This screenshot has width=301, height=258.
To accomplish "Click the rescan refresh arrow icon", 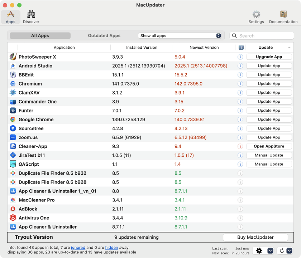I will click(282, 250).
